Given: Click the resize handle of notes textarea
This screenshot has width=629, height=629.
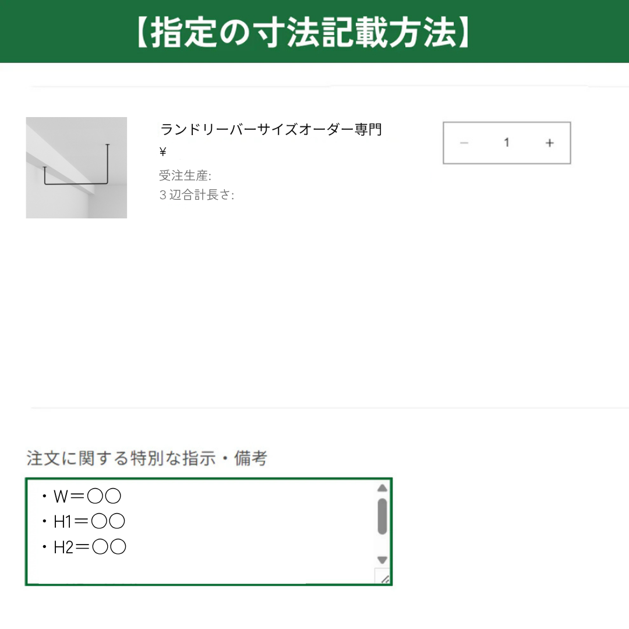Looking at the screenshot, I should tap(384, 578).
